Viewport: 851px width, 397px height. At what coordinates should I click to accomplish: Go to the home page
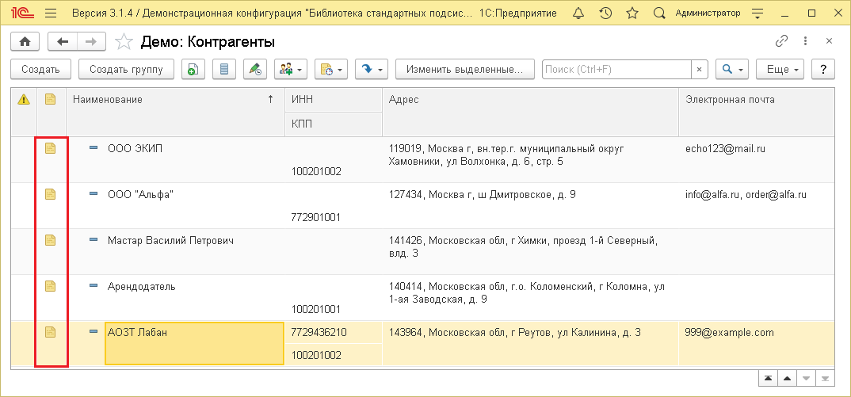coord(25,41)
